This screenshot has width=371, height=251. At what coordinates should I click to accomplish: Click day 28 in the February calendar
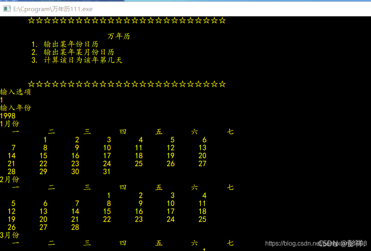pos(75,227)
